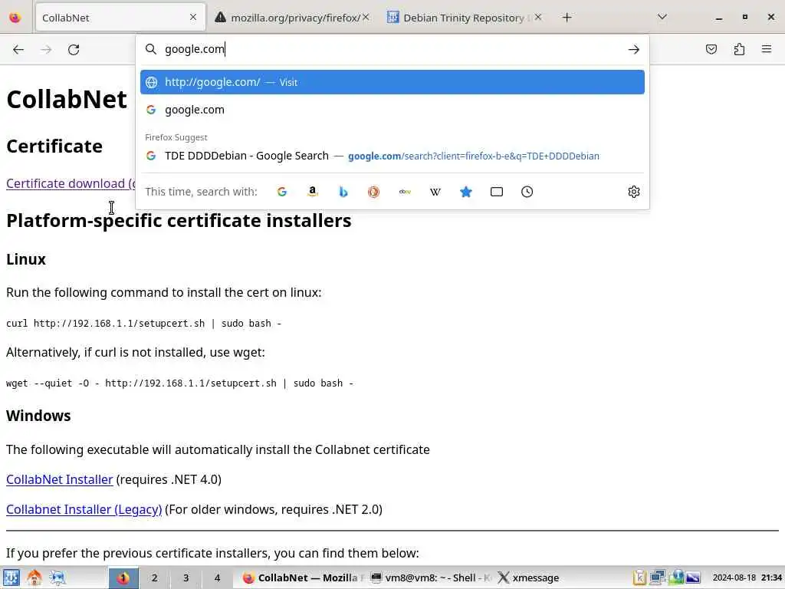This screenshot has height=589, width=785.
Task: Search Bookmarks via the star icon
Action: click(465, 192)
